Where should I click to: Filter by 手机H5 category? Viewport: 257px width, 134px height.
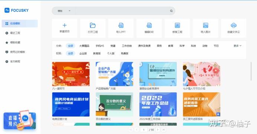[x=100, y=46]
